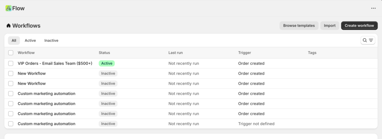Screen dimensions: 382x139
Task: Click the Tags column header
Action: (x=312, y=53)
